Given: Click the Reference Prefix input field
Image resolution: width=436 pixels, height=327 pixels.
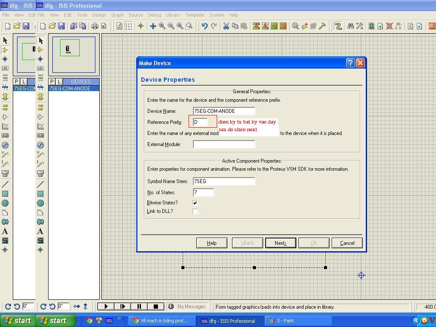Looking at the screenshot, I should [x=200, y=122].
